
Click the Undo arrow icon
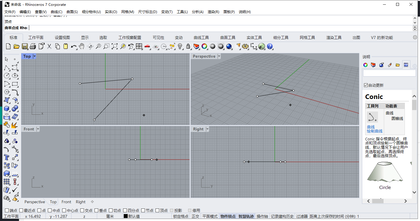74,46
